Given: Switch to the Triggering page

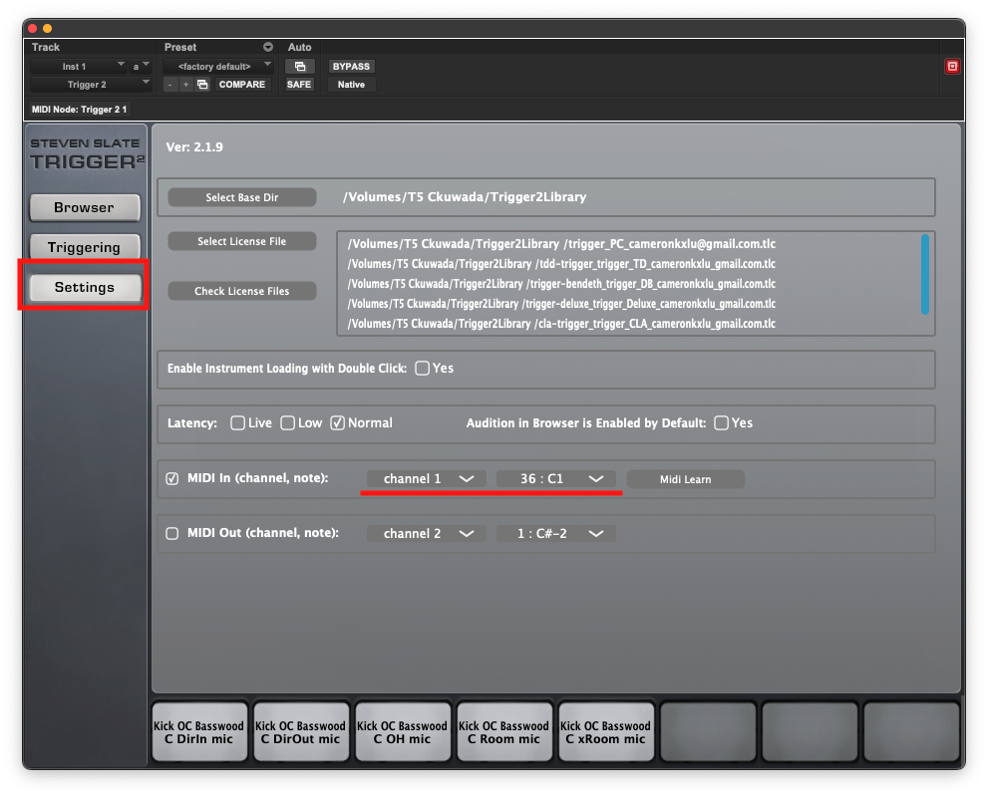Looking at the screenshot, I should 85,247.
